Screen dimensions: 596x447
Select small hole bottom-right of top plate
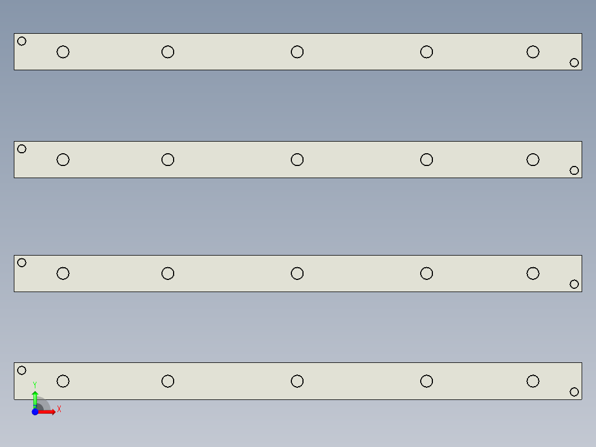coord(574,63)
